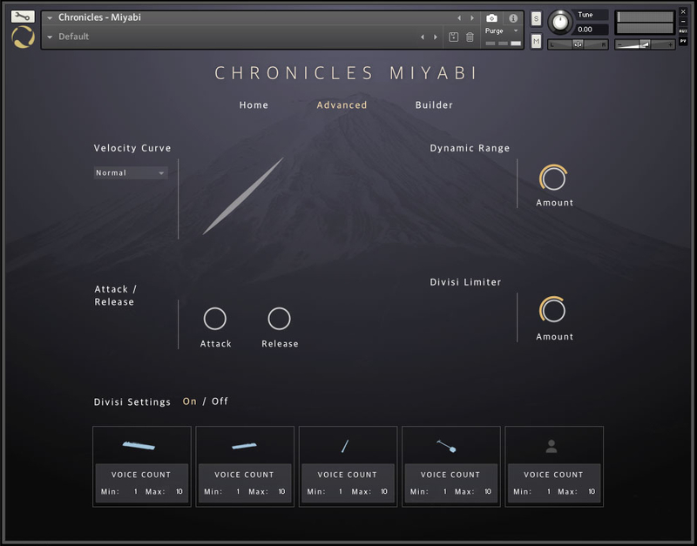
Task: Select the flute stick instrument icon
Action: point(345,446)
